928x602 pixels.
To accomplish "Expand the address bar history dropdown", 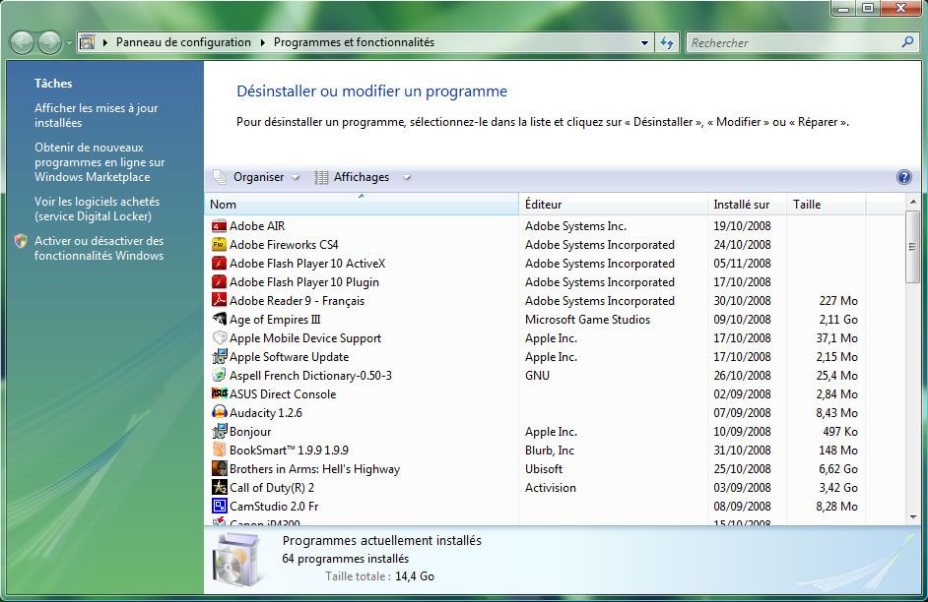I will click(x=644, y=42).
